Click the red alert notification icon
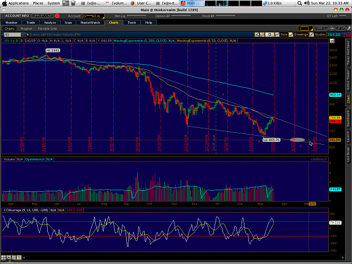This screenshot has height=264, width=352. click(x=57, y=16)
